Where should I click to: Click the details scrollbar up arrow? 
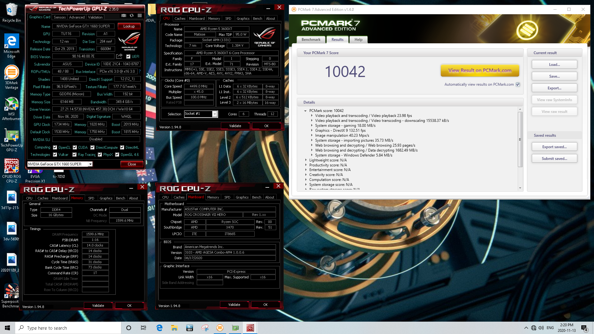click(520, 109)
